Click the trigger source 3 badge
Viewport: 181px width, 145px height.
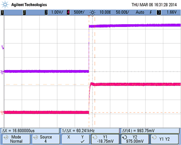[x=159, y=12]
